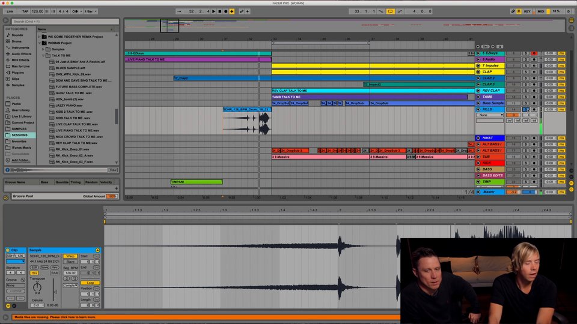Show the Arrangement view selector icon
The width and height of the screenshot is (577, 324).
tap(571, 20)
